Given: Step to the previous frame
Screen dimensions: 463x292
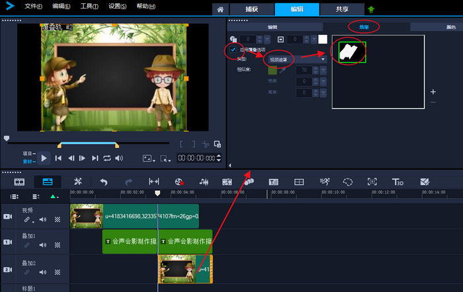Looking at the screenshot, I should pyautogui.click(x=71, y=159).
